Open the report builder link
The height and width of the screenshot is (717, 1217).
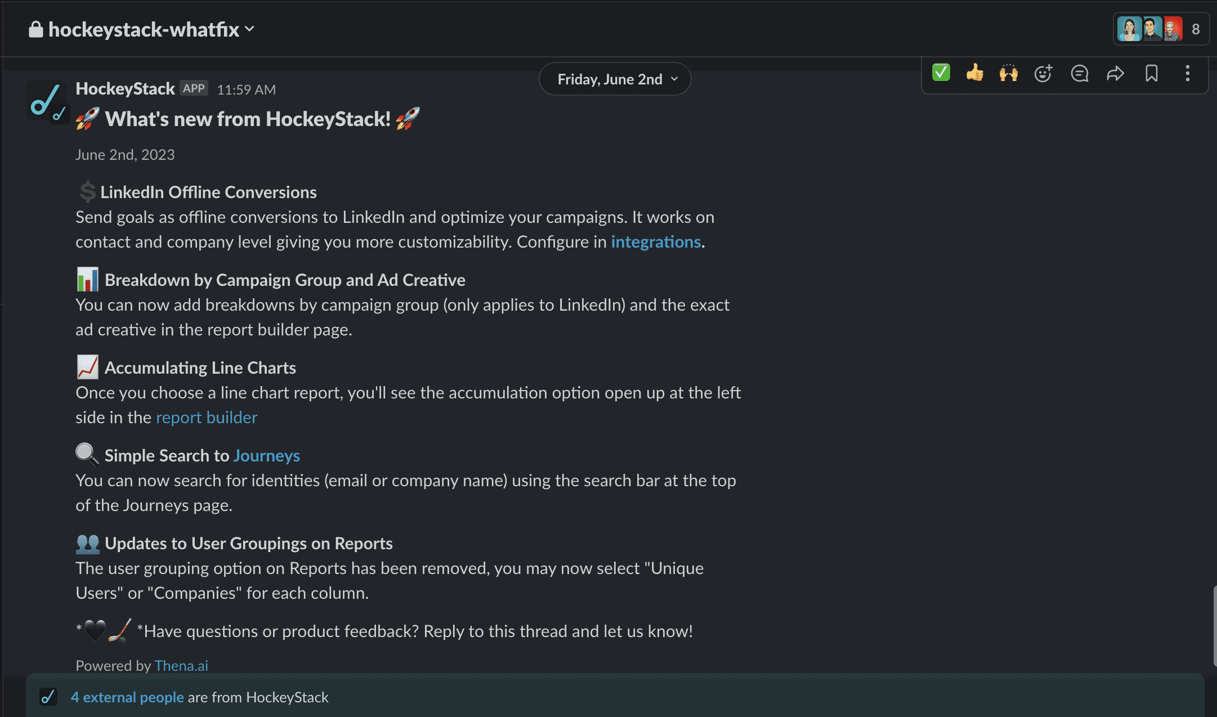pyautogui.click(x=207, y=417)
